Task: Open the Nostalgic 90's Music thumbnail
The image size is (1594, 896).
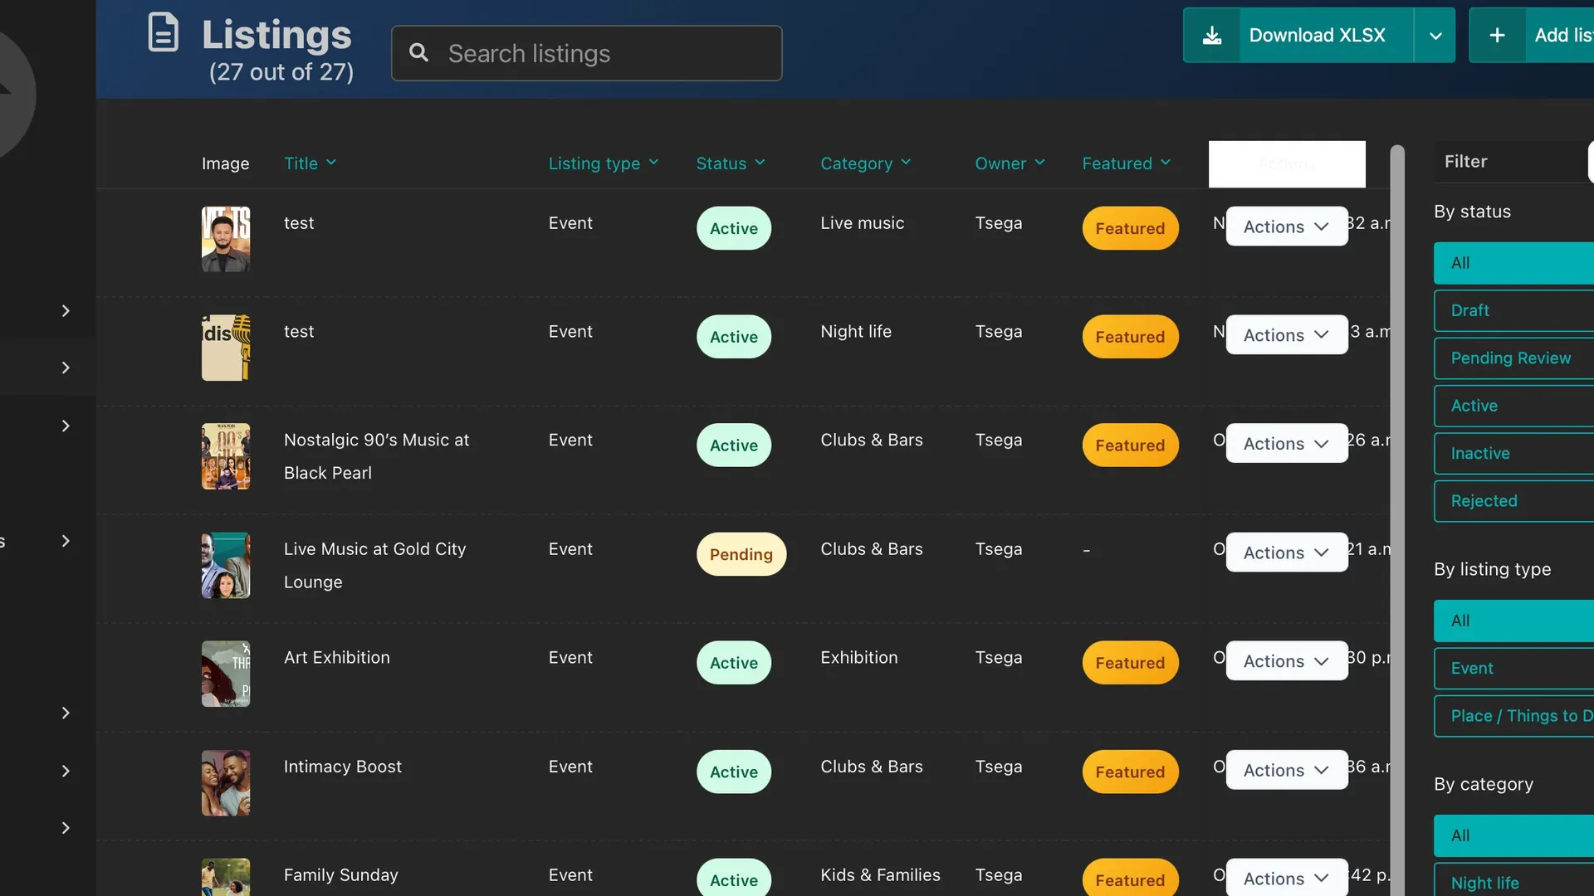Action: 226,456
